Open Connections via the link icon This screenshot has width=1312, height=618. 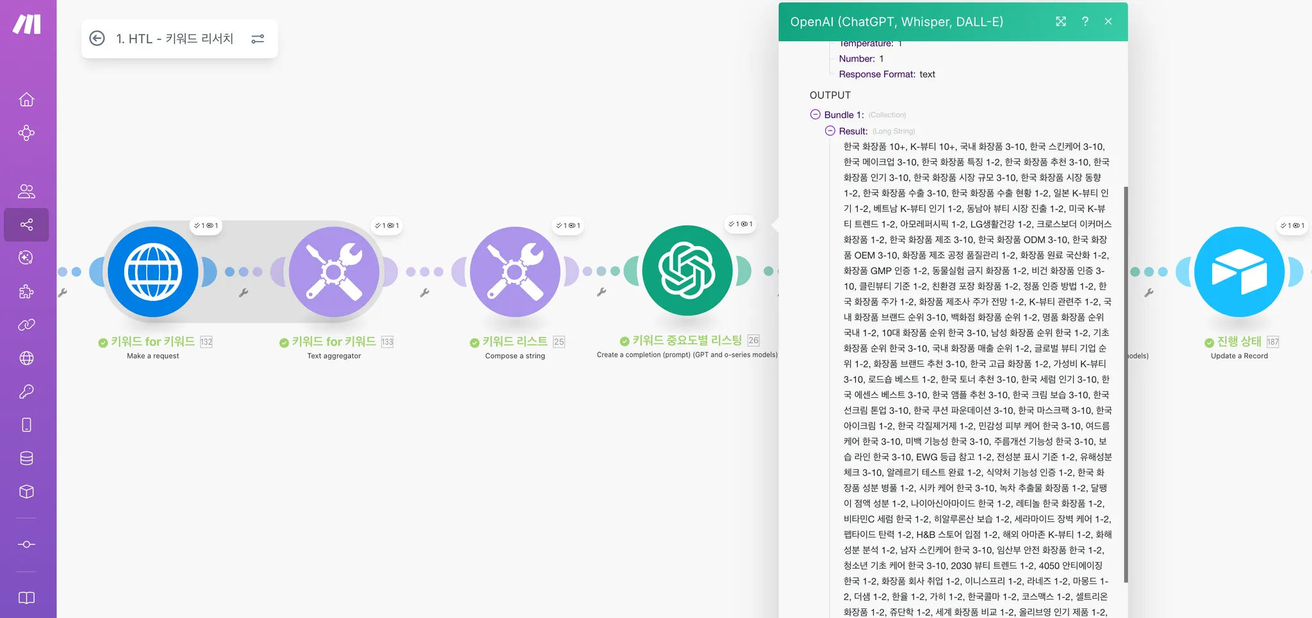coord(26,325)
